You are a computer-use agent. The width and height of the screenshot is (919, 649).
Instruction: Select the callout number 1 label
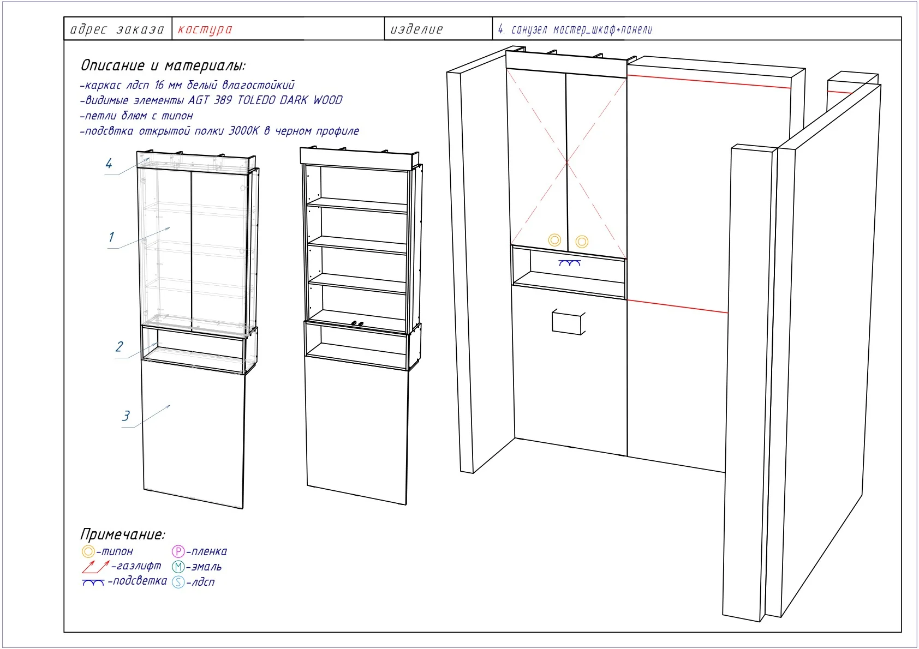click(x=111, y=237)
